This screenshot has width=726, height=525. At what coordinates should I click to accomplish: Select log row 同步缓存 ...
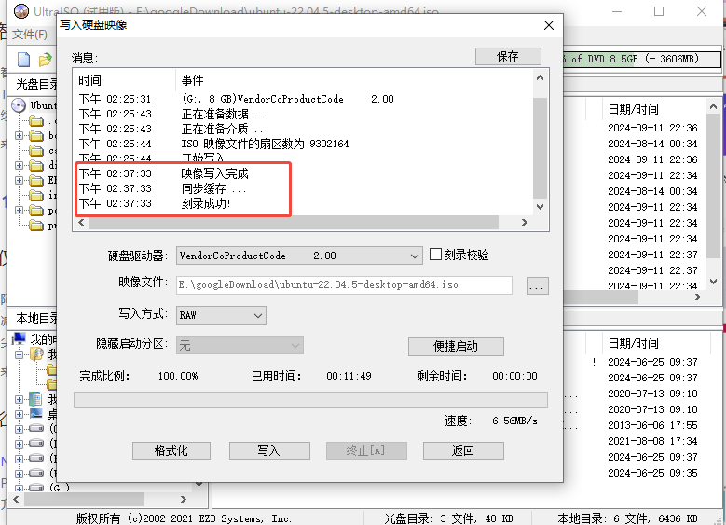(215, 188)
